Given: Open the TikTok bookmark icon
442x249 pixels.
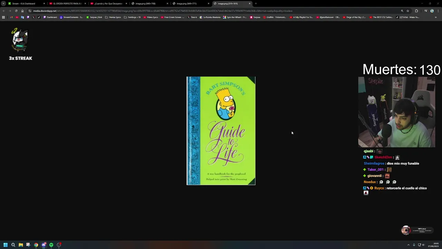Looking at the screenshot, I should click(x=39, y=17).
